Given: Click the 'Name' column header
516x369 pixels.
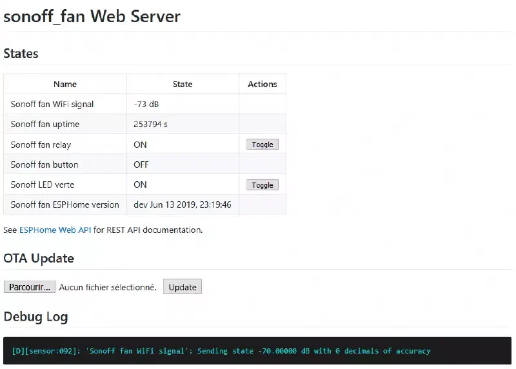Looking at the screenshot, I should tap(65, 85).
